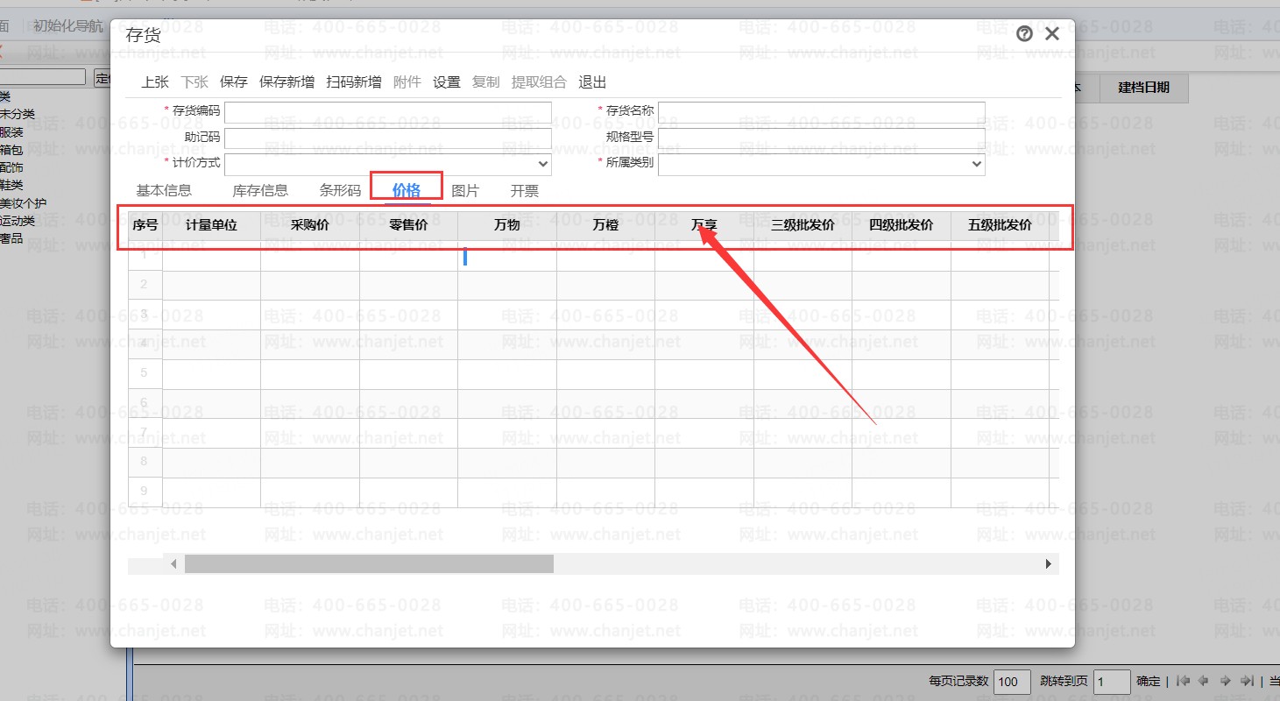Select 鞋类 in background category tree
The width and height of the screenshot is (1280, 701).
[11, 185]
